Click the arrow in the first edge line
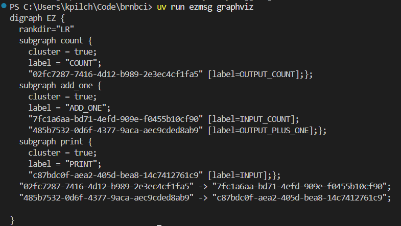Screen dimensions: 401x226 pos(203,186)
